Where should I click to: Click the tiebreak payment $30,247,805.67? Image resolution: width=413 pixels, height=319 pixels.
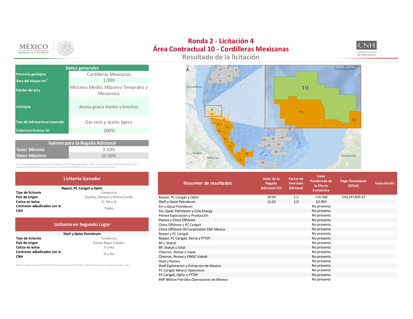[x=353, y=197]
